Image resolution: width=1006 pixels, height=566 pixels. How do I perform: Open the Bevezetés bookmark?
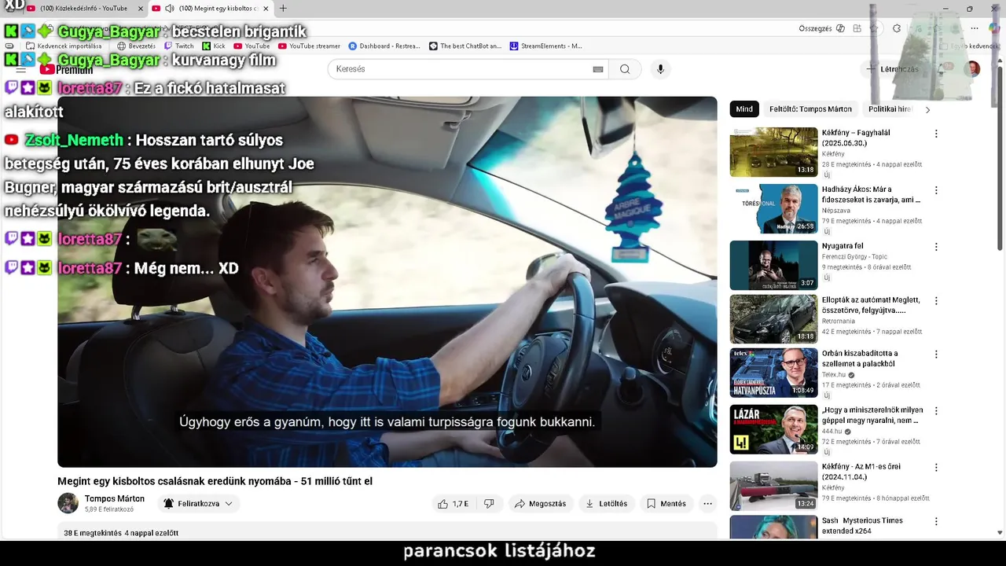click(137, 46)
